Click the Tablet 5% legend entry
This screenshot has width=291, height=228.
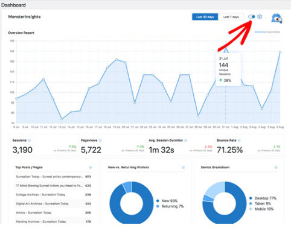(x=260, y=204)
